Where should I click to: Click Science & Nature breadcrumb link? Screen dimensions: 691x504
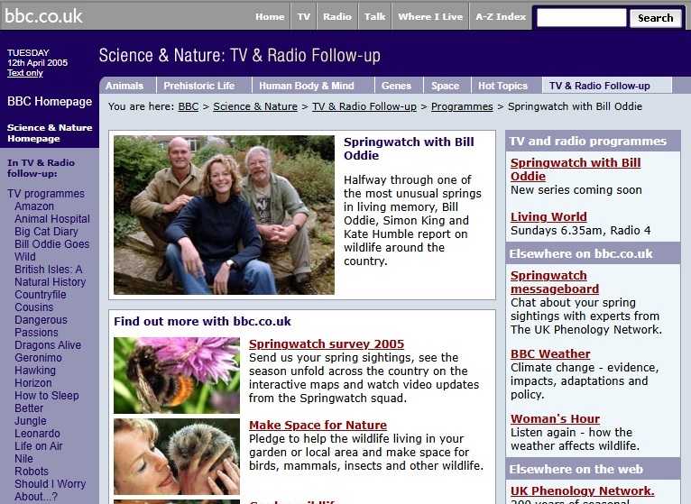point(255,106)
